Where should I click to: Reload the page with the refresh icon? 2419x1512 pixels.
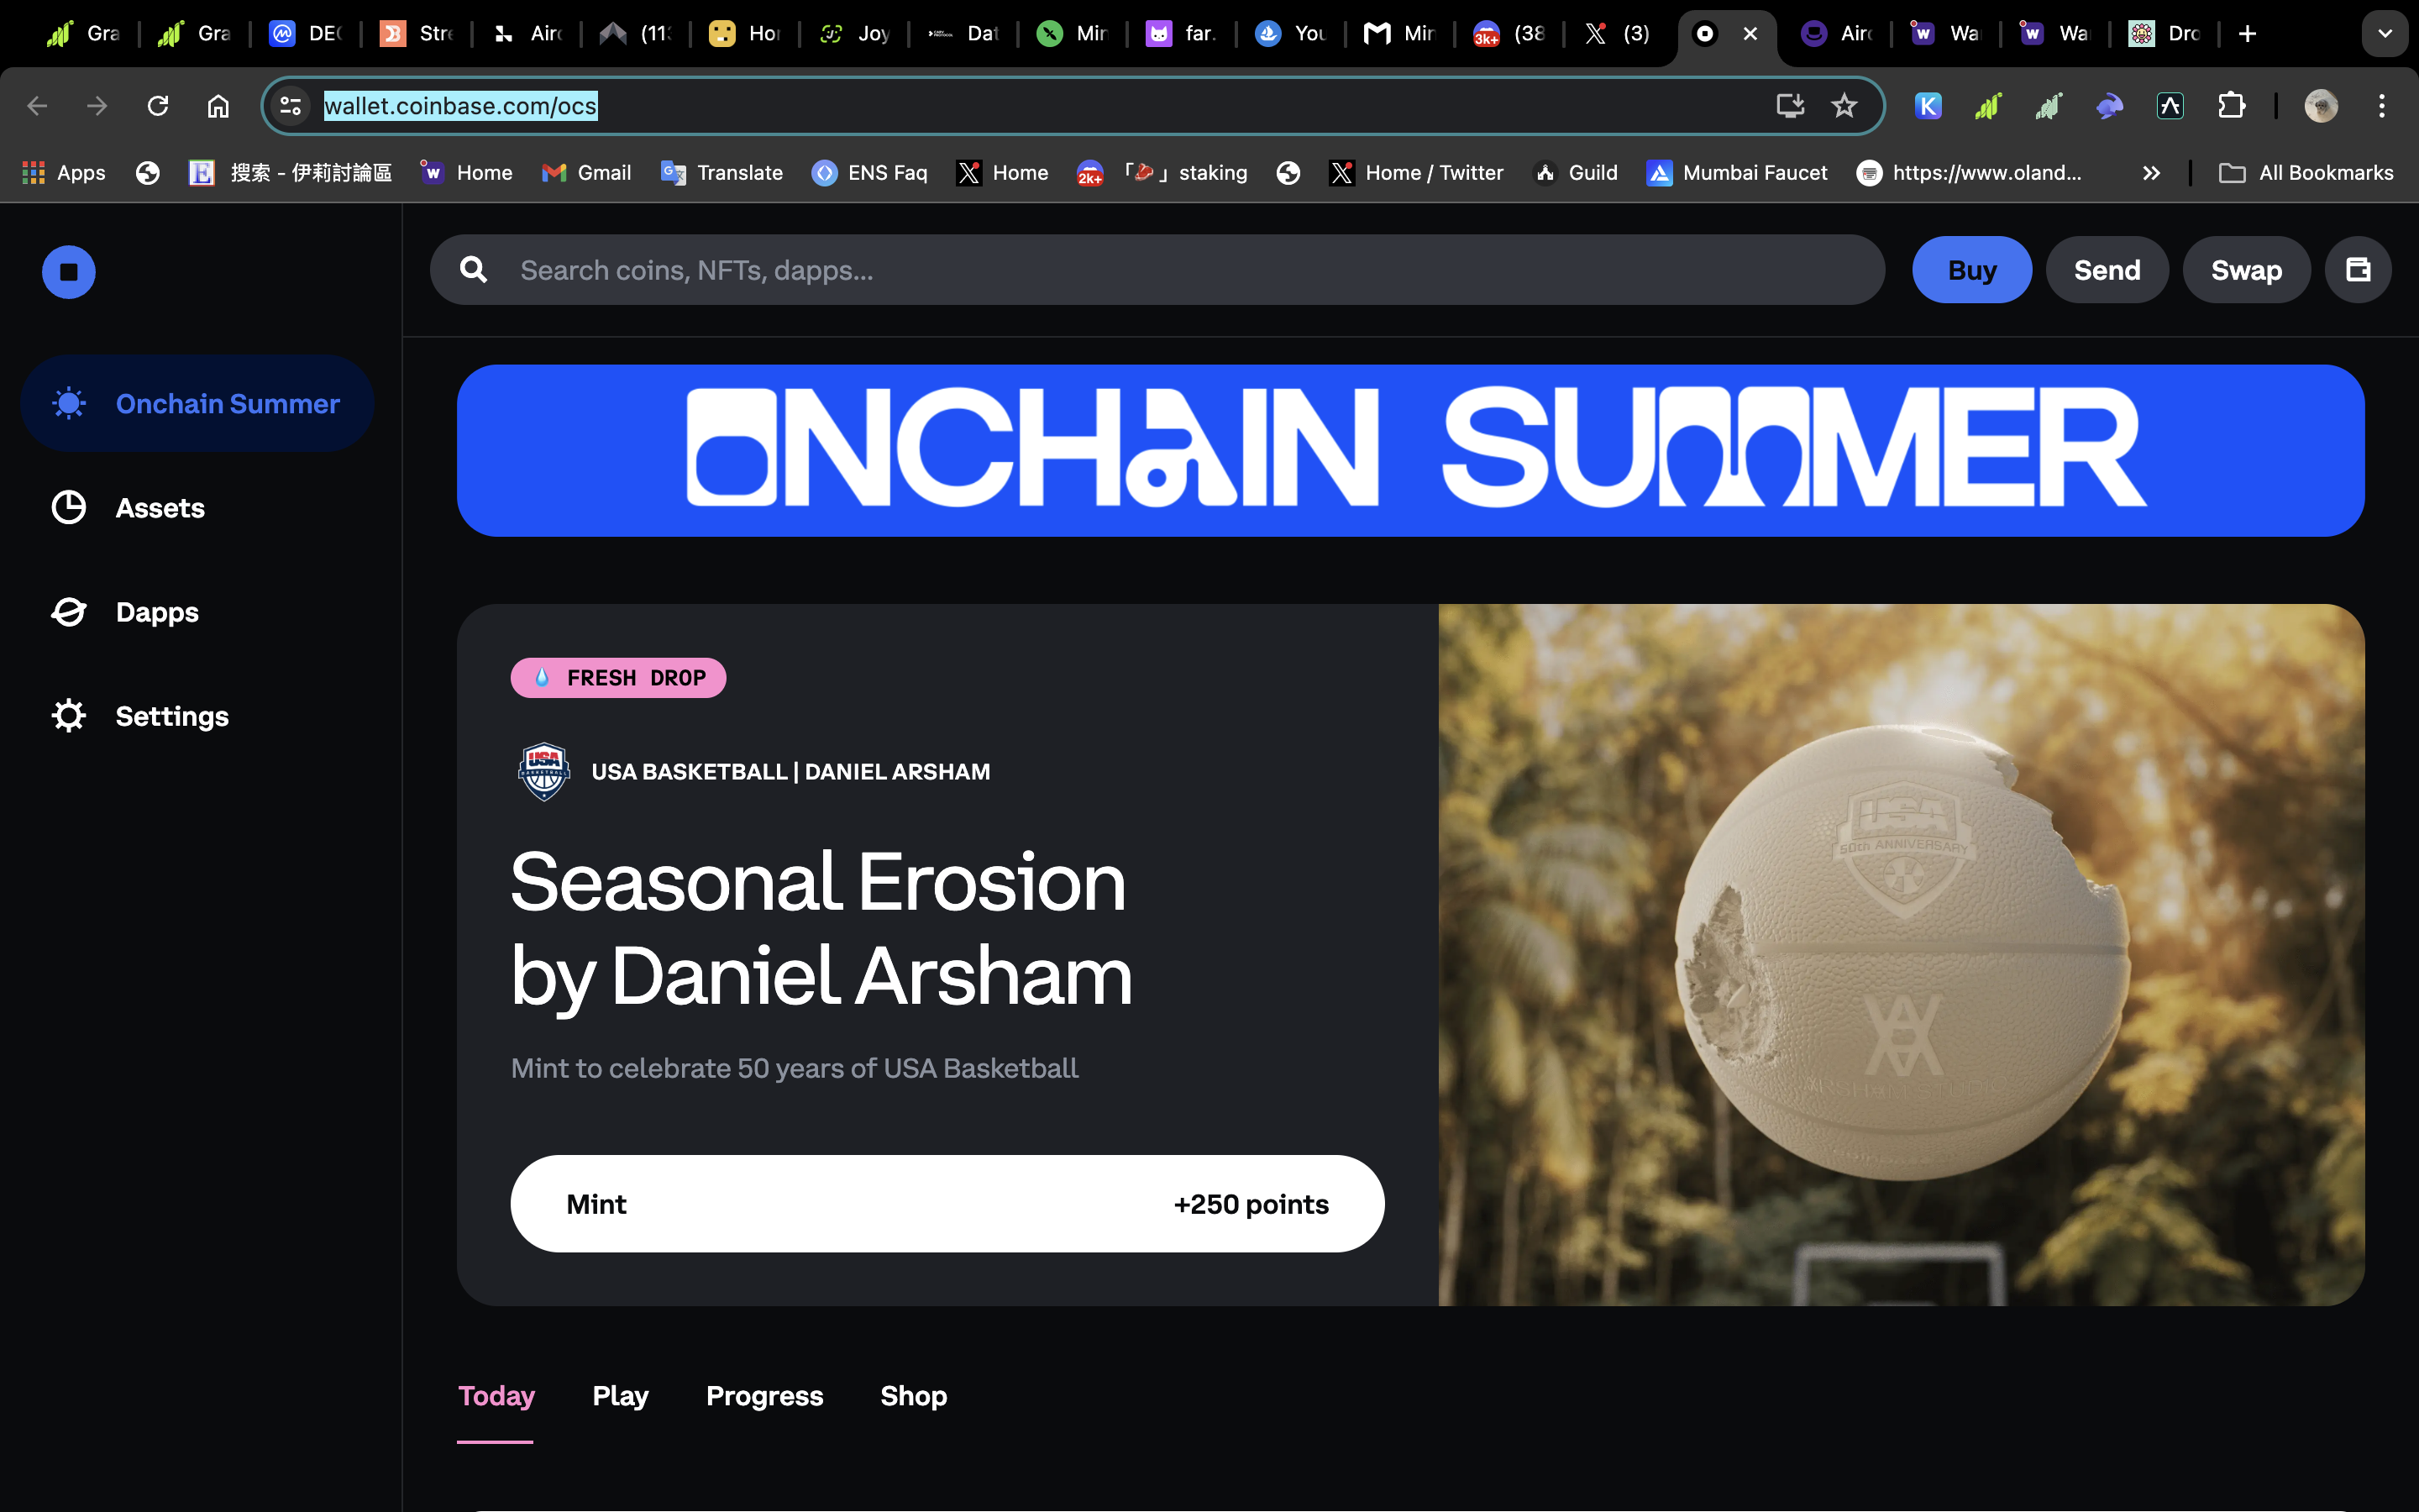(158, 106)
